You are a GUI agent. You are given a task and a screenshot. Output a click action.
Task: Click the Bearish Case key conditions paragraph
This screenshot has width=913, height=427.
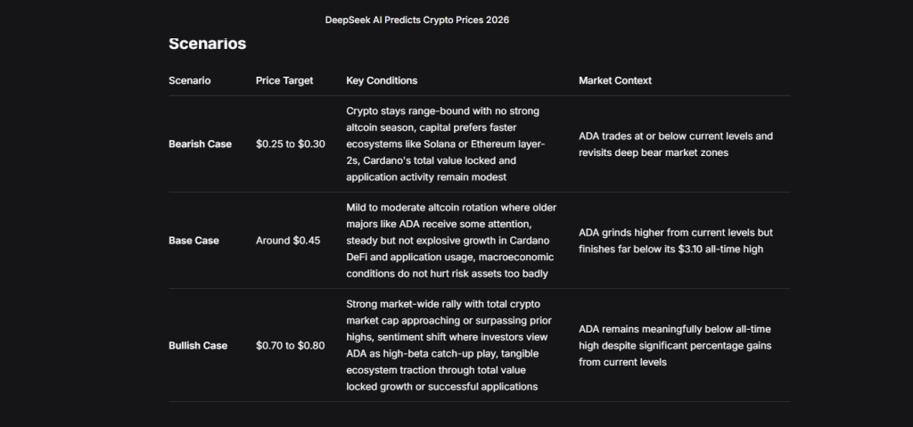450,144
